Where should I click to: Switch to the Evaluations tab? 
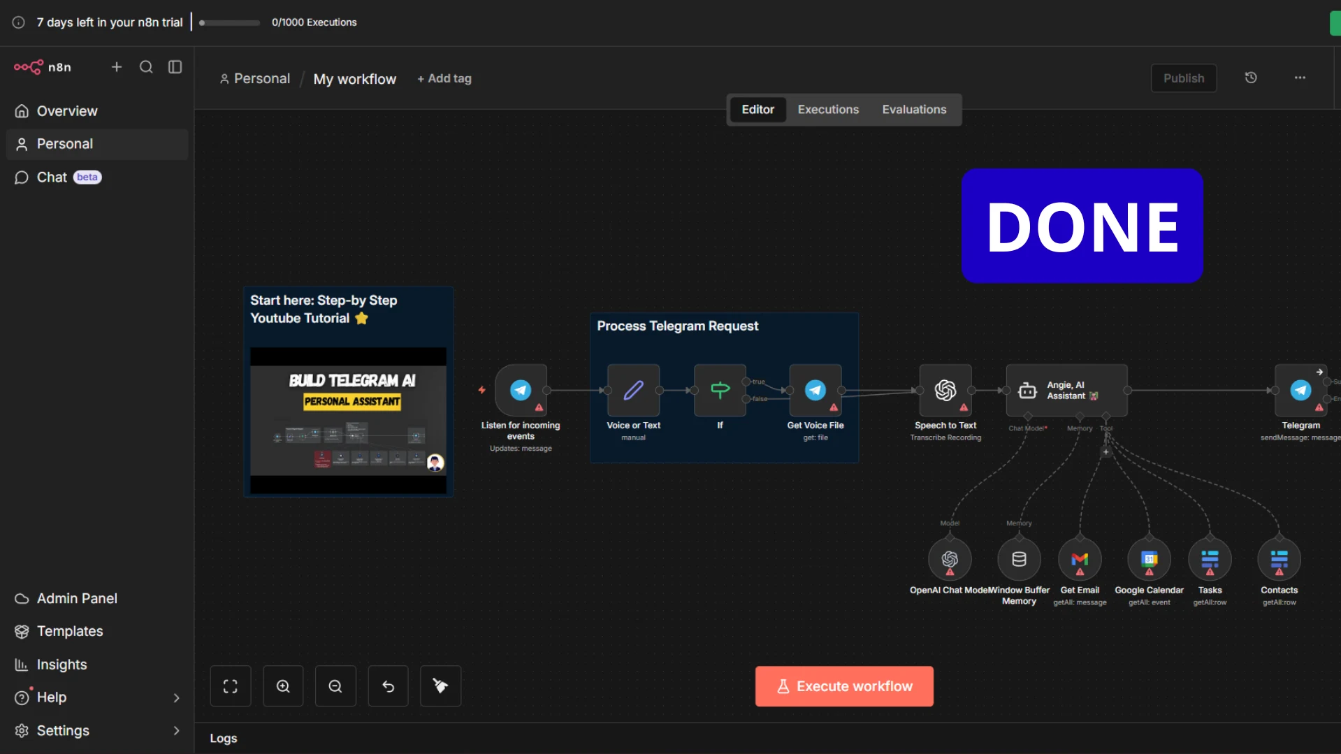(914, 109)
